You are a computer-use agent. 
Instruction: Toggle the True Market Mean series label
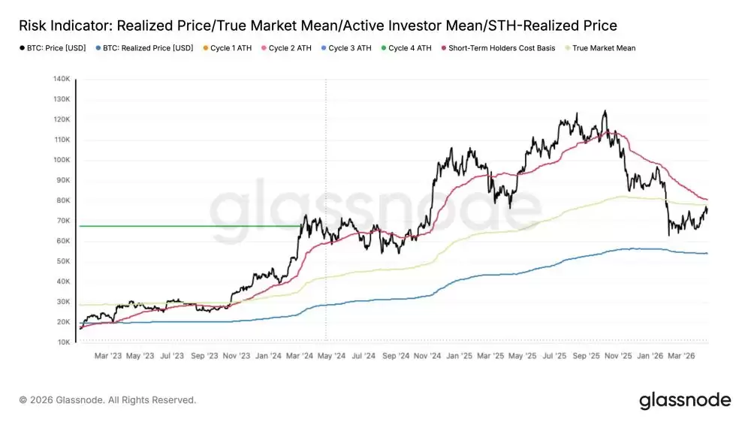click(604, 48)
